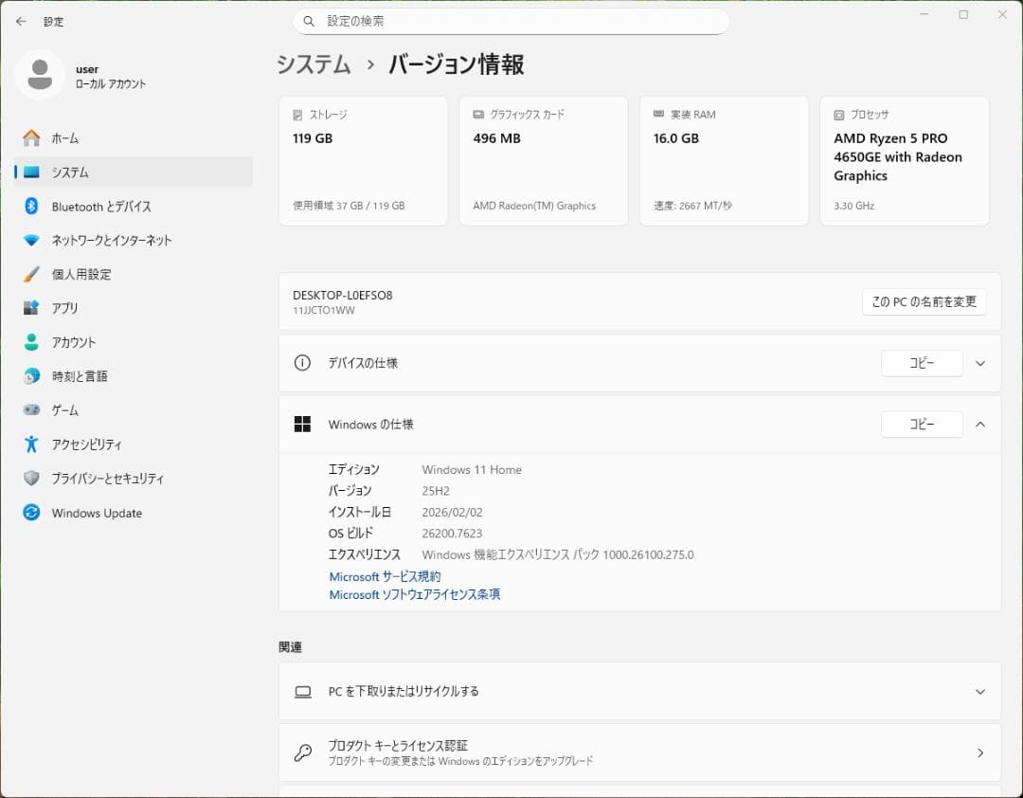Expand PC を下取りまたはリサイクルする section
This screenshot has height=798, width=1023.
tap(980, 692)
